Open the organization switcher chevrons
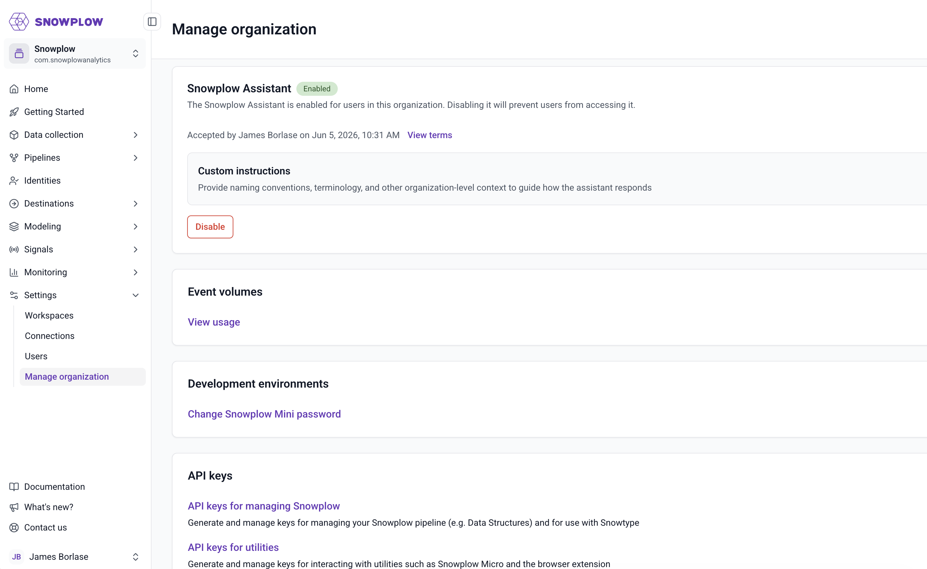 pyautogui.click(x=136, y=54)
